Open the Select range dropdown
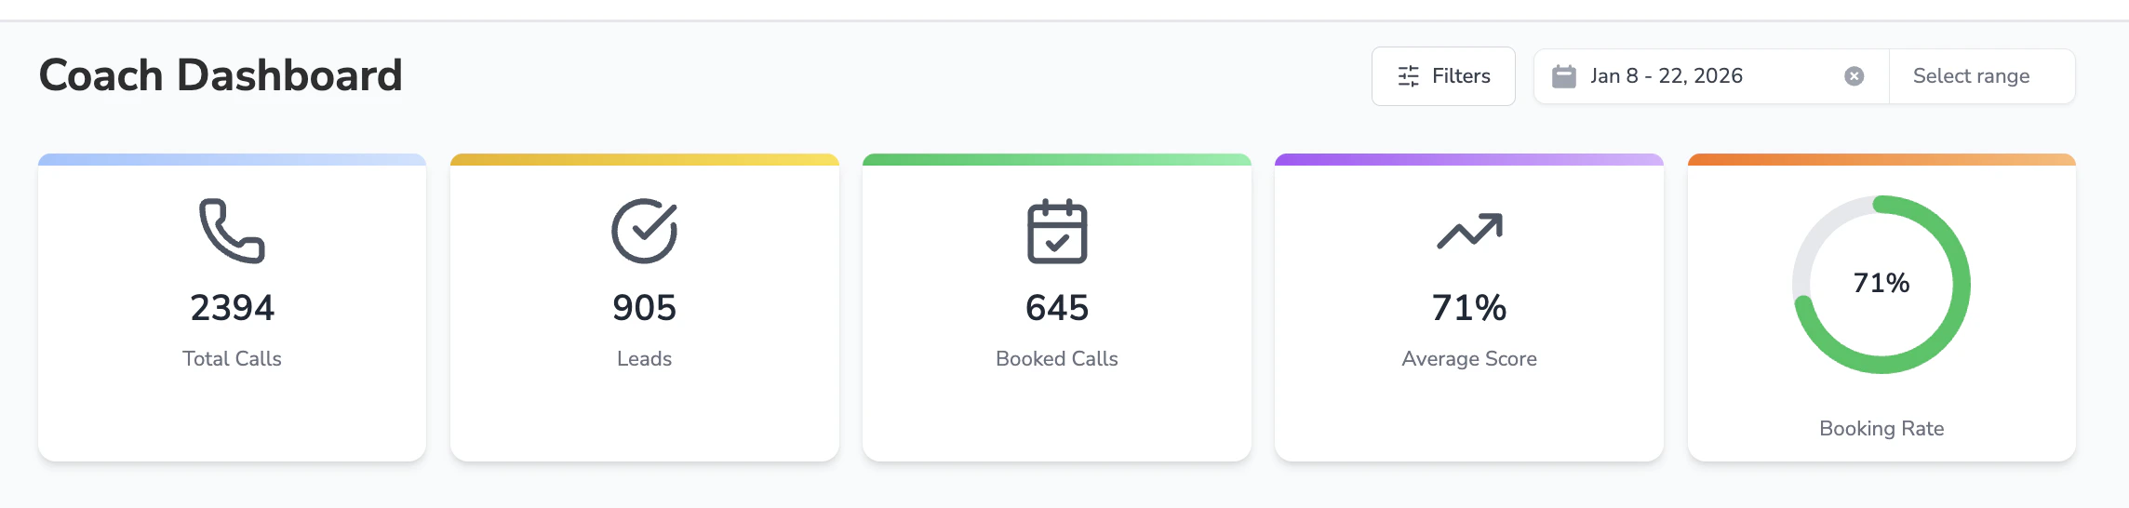This screenshot has width=2129, height=508. (x=1982, y=76)
